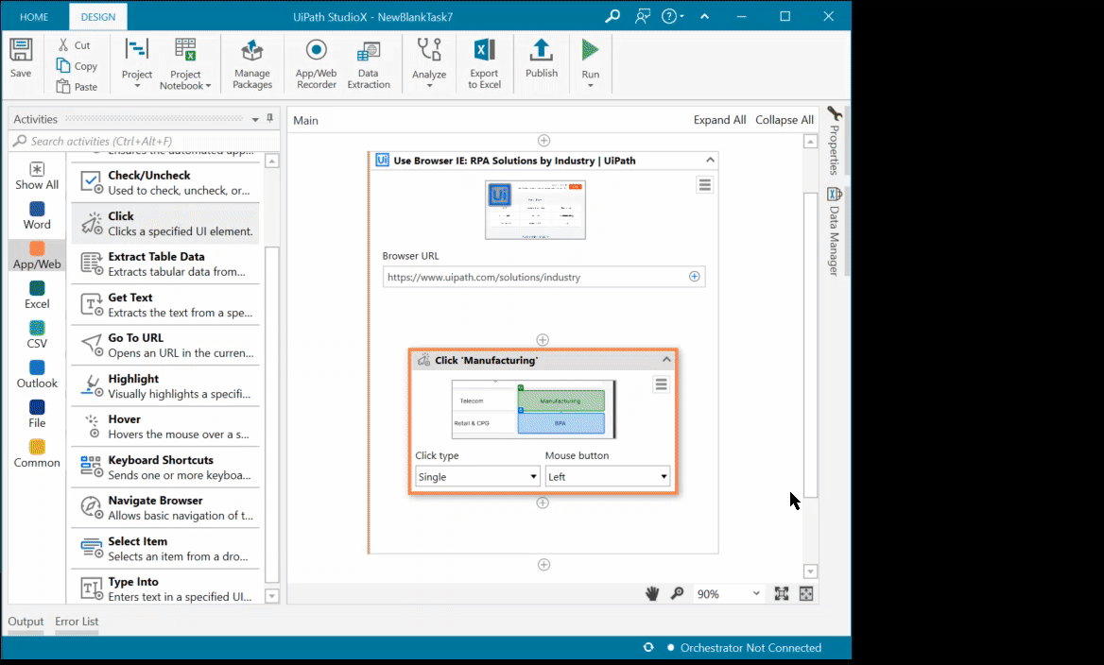Click the Save icon in ribbon
Image resolution: width=1104 pixels, height=665 pixels.
pos(21,58)
